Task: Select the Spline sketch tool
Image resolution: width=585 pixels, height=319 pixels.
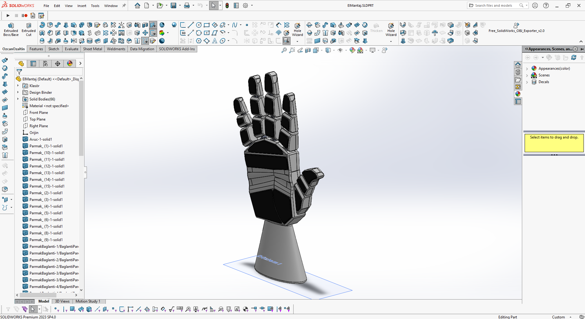Action: point(235,25)
